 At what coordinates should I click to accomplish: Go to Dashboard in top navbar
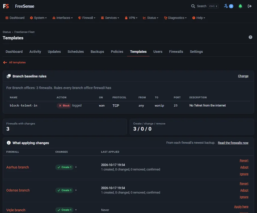point(15,18)
